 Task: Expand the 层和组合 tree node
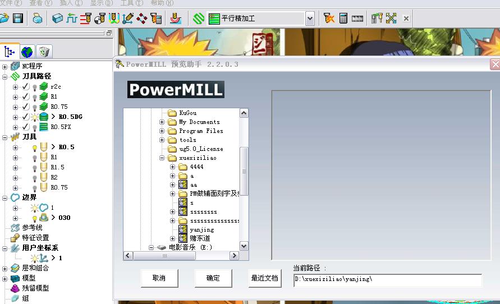coord(5,269)
